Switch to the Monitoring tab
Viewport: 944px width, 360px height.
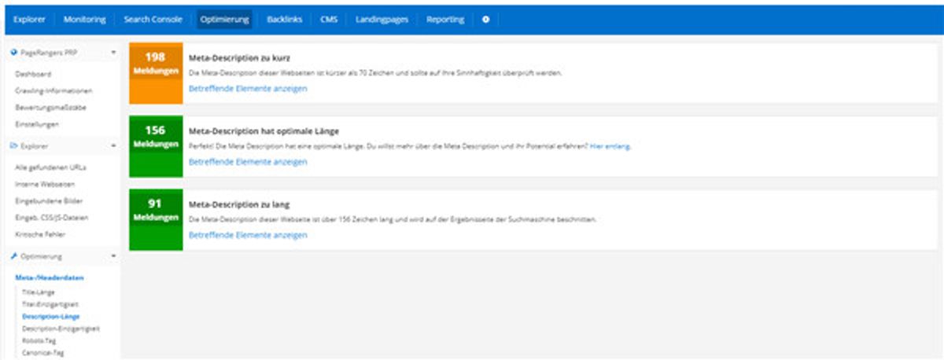(x=84, y=20)
